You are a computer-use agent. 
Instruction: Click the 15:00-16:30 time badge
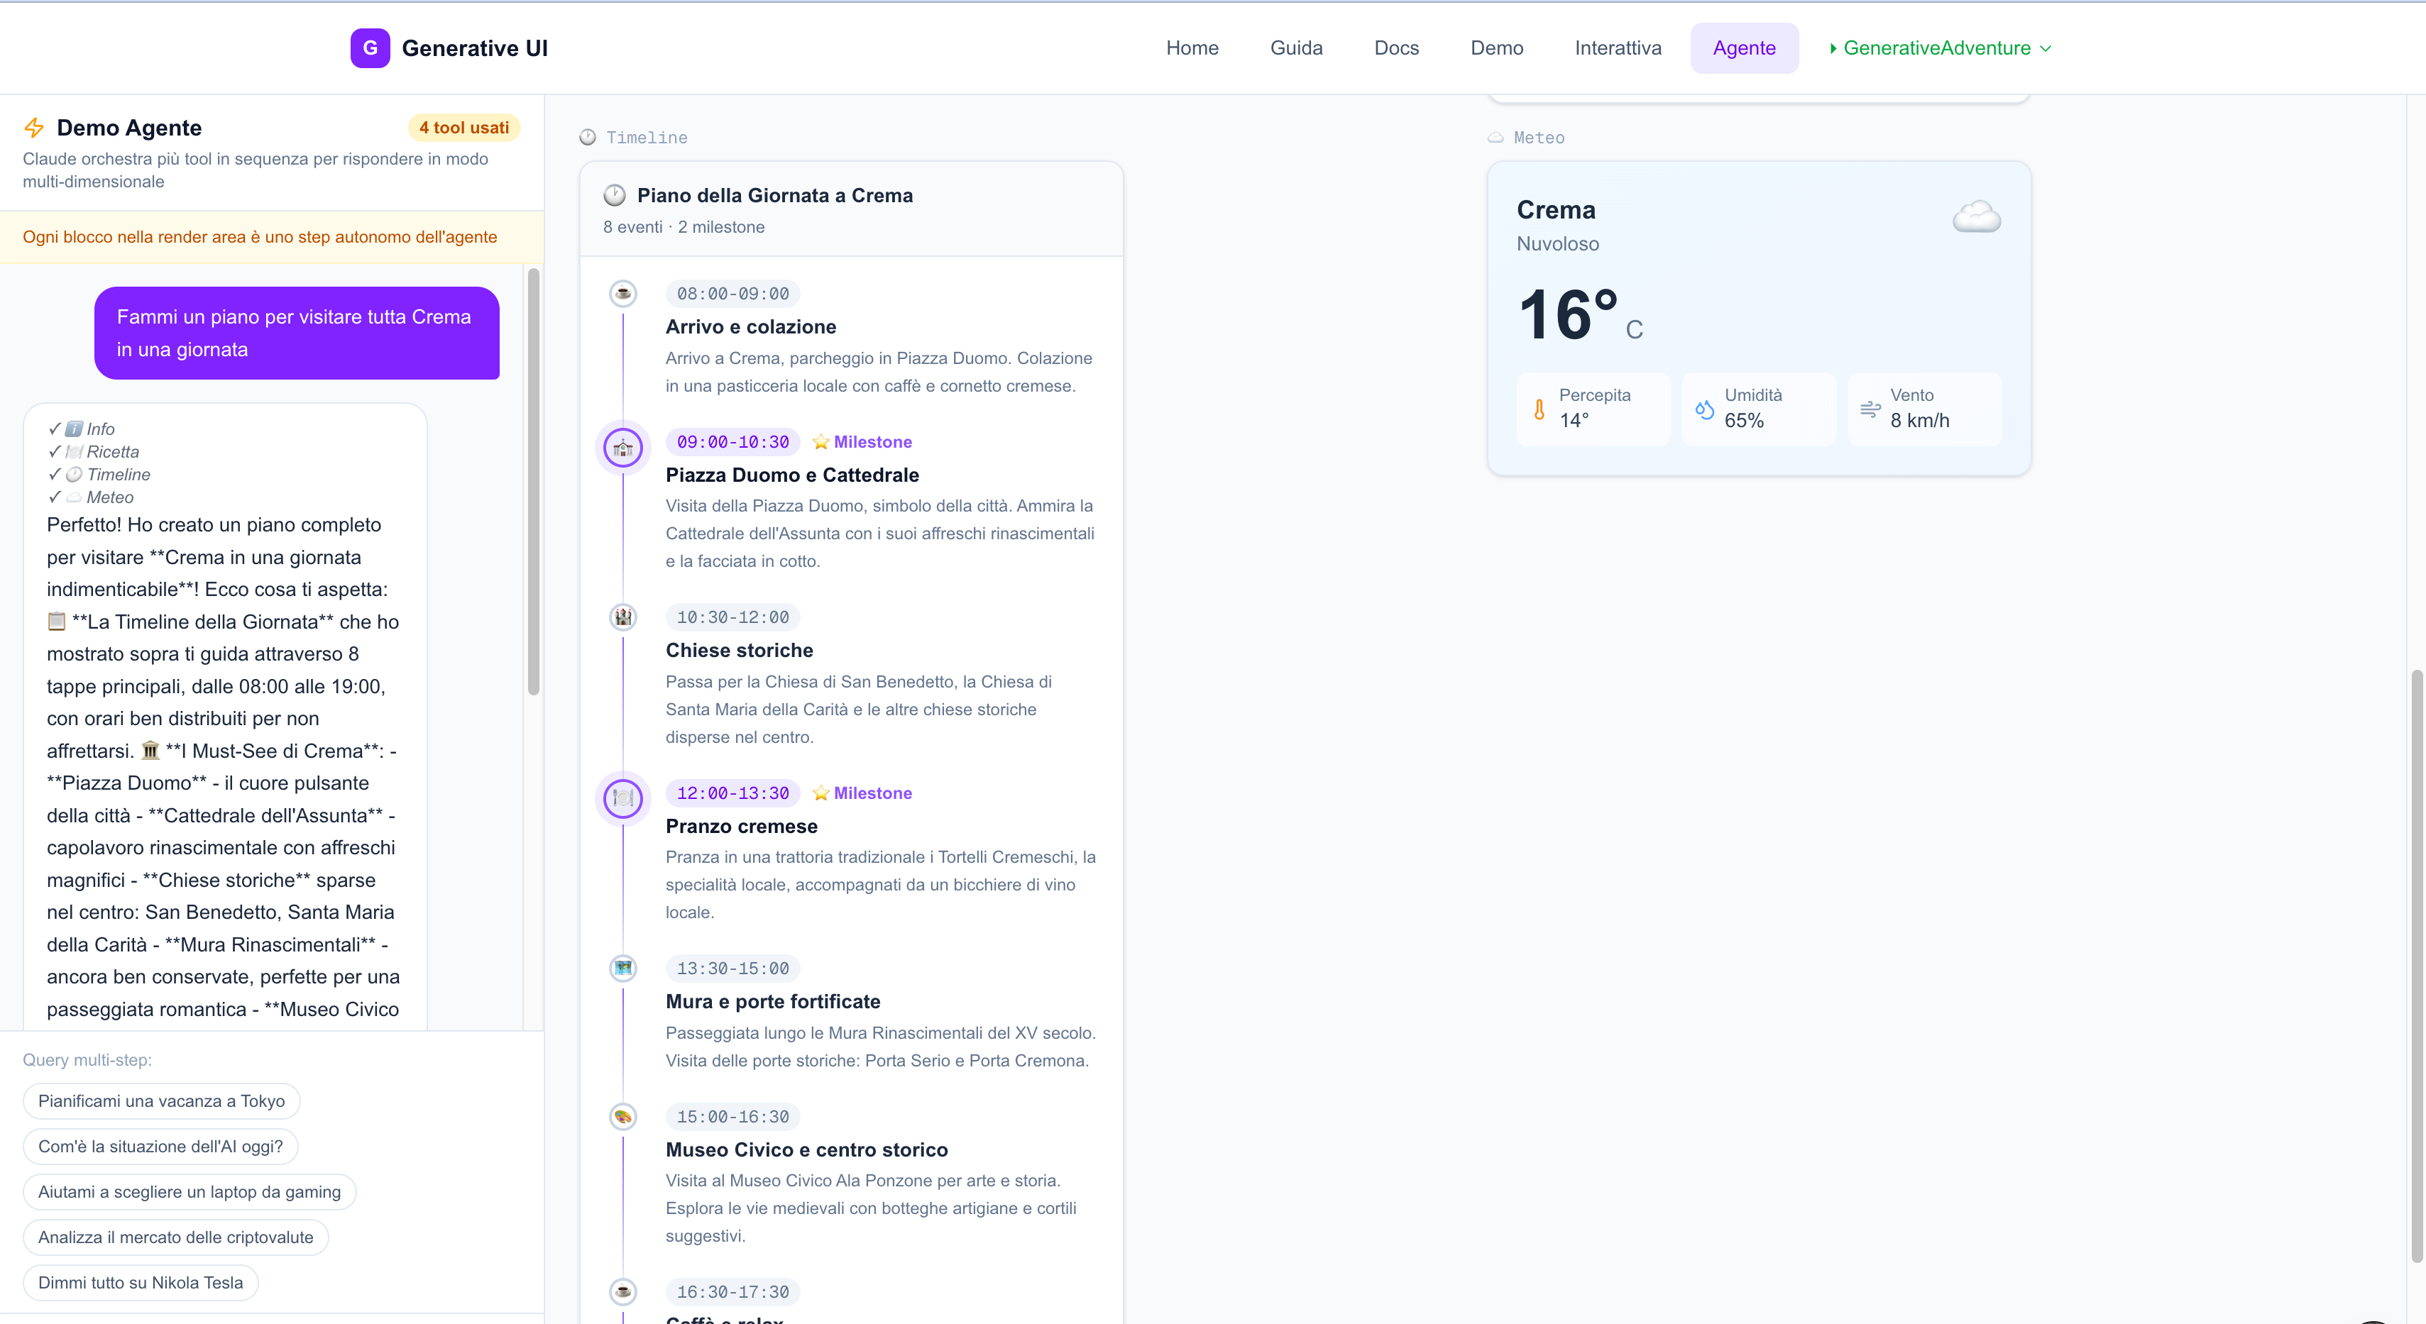[x=732, y=1117]
